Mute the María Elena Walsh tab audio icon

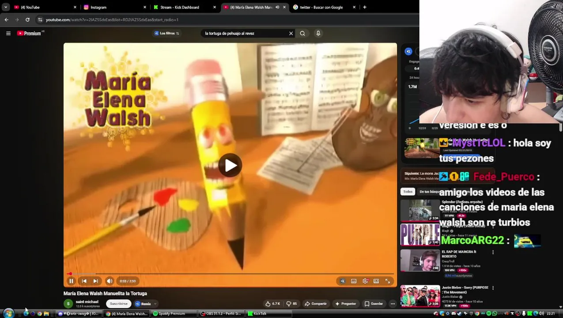(277, 7)
